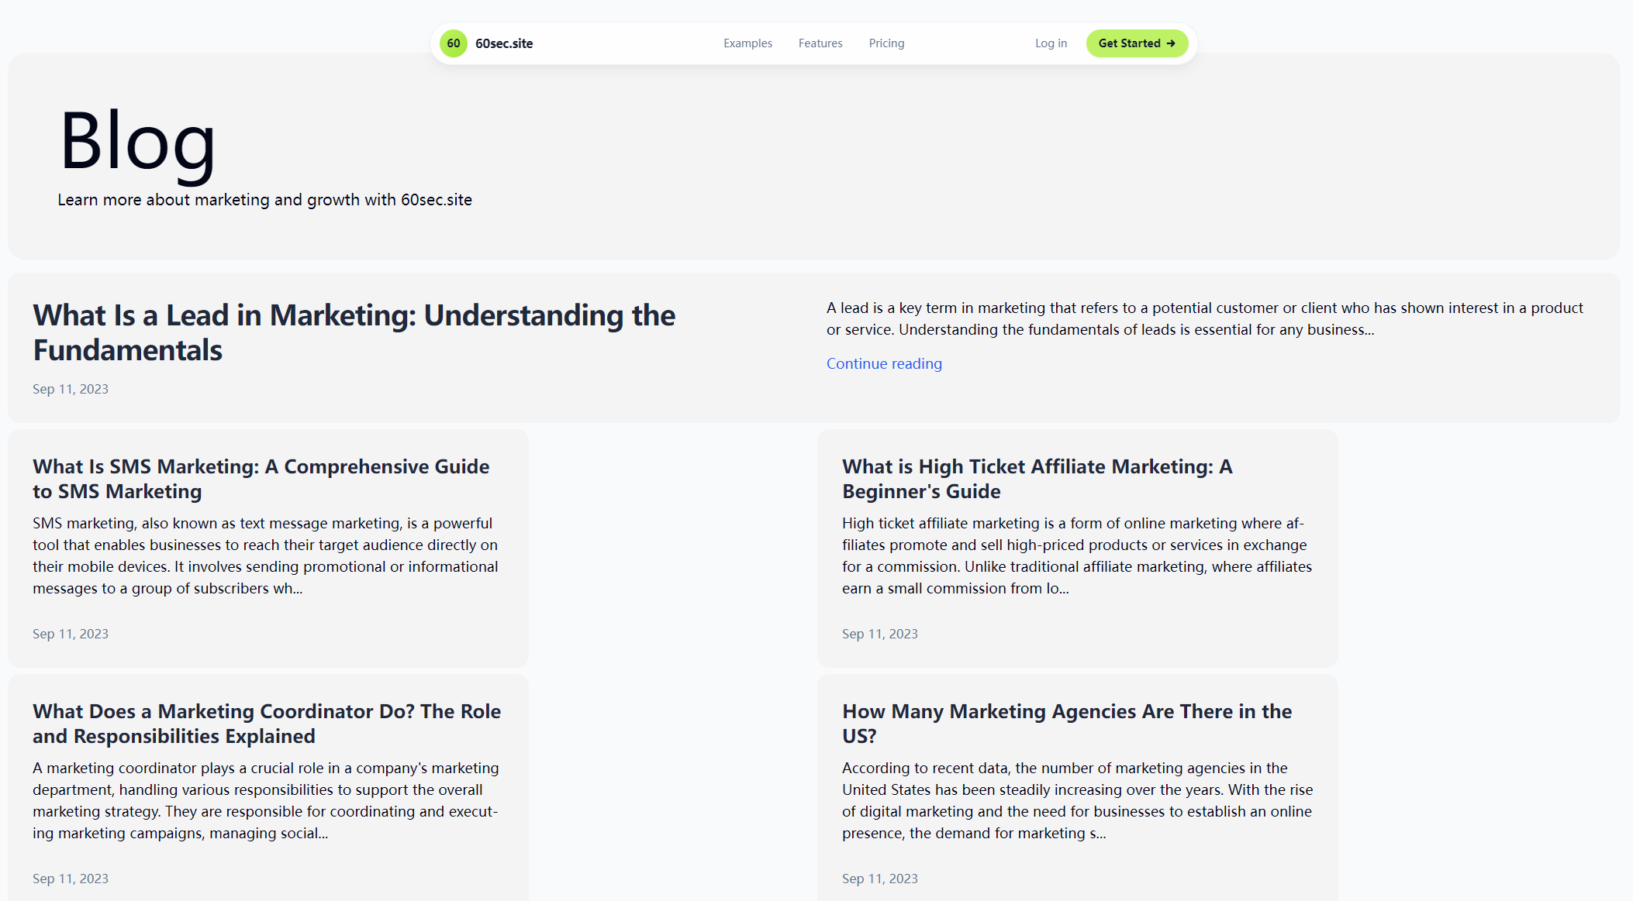Open the Pricing nav link
1633x901 pixels.
coord(886,43)
